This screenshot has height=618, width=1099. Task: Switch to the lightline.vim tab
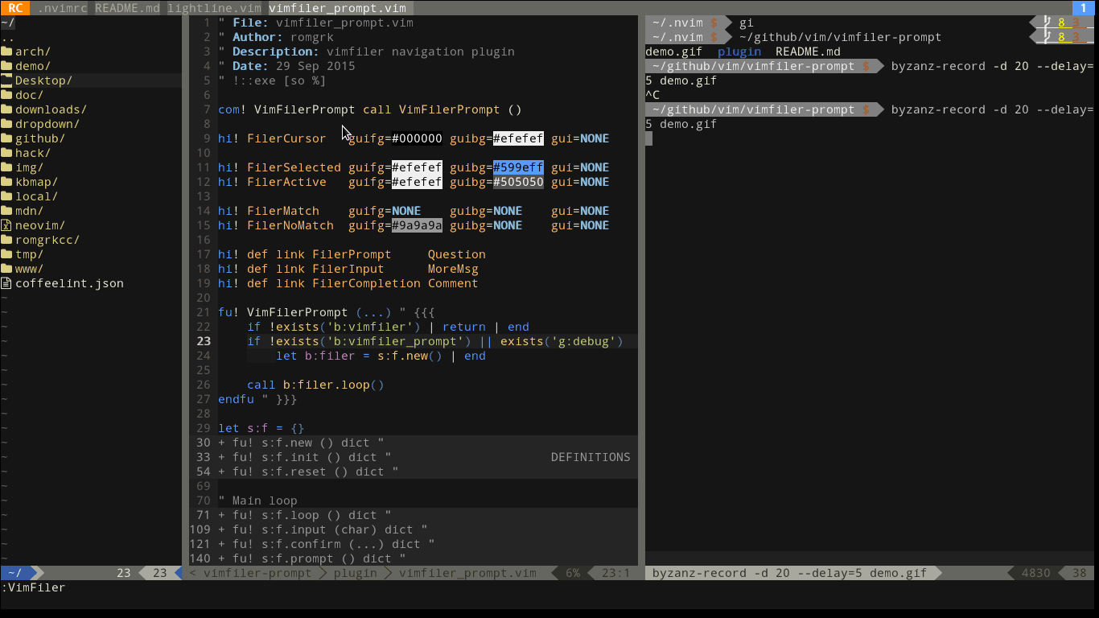point(214,8)
